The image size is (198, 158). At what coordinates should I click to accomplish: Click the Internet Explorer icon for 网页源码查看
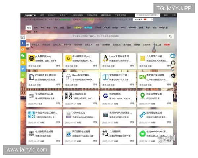68,134
